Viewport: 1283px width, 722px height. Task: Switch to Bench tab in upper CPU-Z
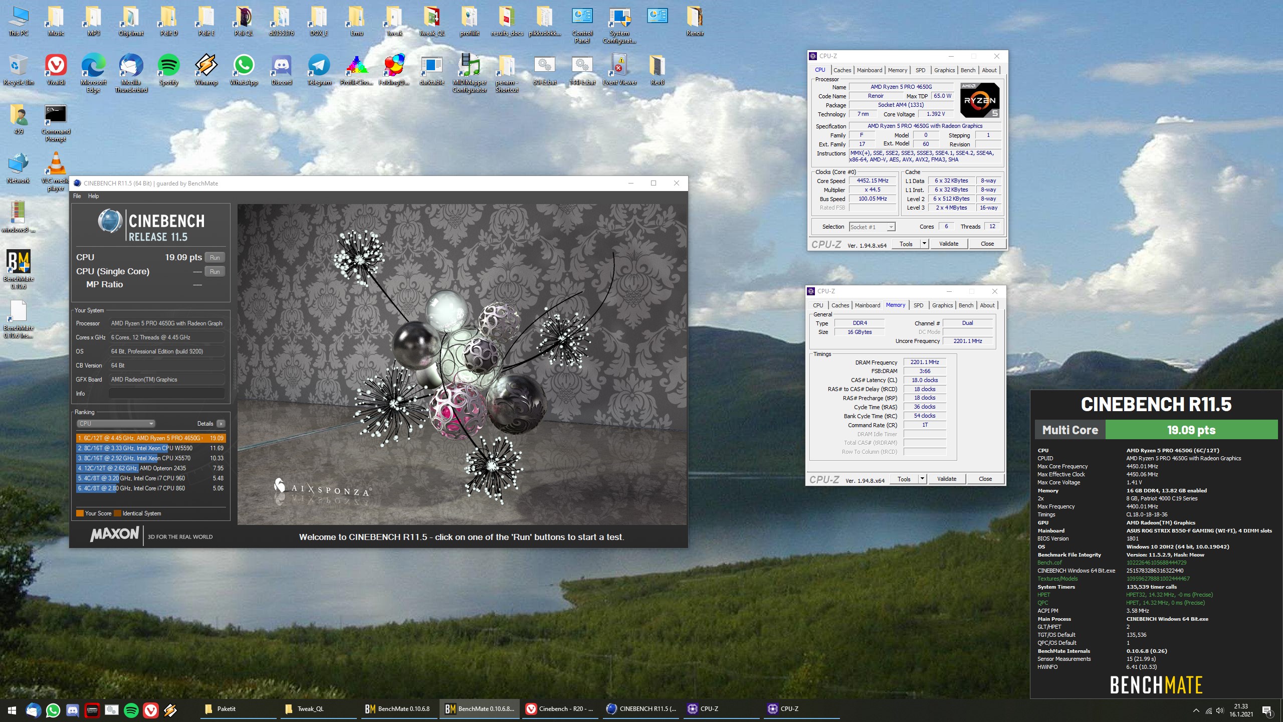968,70
